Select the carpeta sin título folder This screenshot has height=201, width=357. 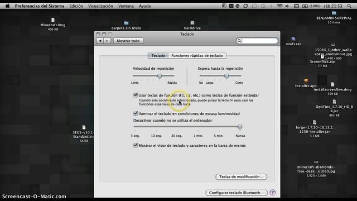tap(126, 25)
